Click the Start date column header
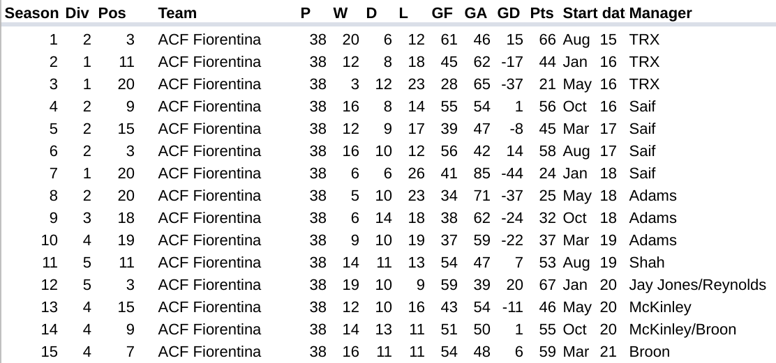This screenshot has width=776, height=363. tap(593, 13)
